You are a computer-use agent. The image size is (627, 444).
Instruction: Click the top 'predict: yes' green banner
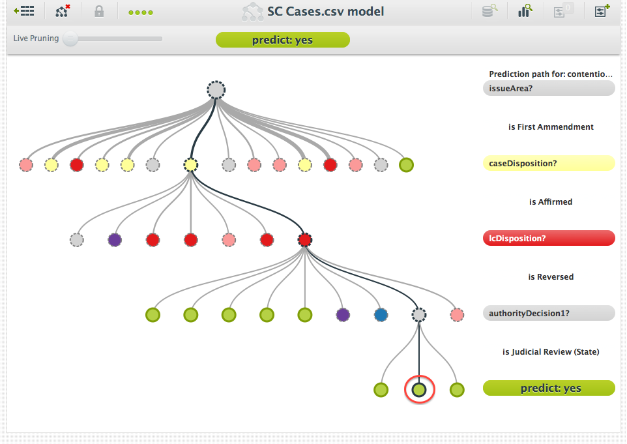point(282,40)
